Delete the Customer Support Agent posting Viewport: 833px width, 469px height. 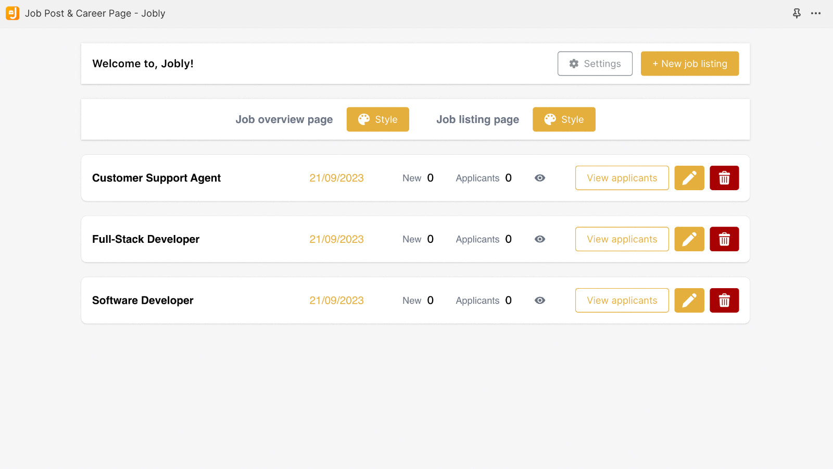(724, 178)
